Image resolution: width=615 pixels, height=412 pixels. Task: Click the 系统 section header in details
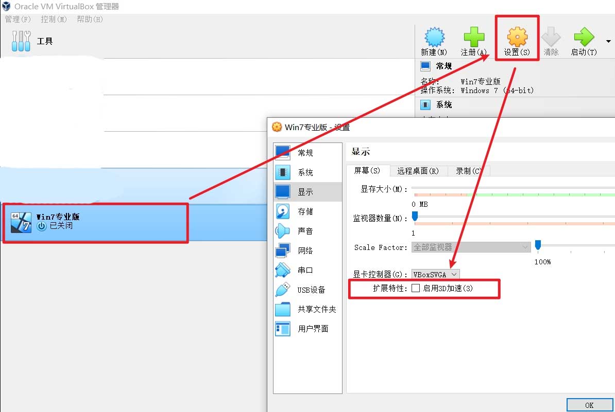coord(443,104)
